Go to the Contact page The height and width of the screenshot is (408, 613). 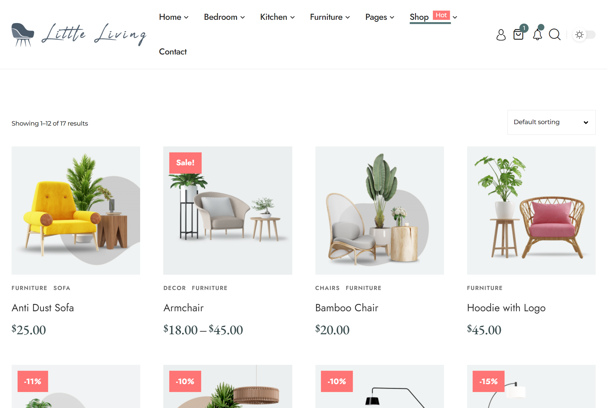(x=173, y=52)
